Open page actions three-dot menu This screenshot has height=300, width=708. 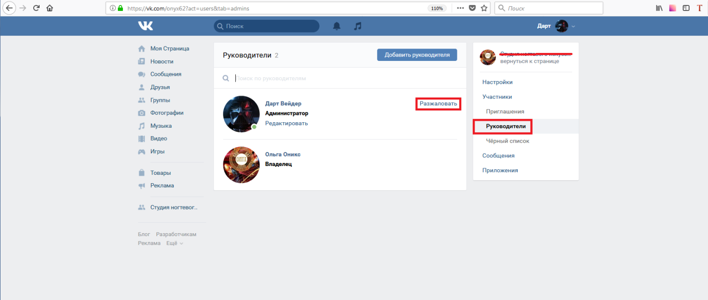(x=460, y=8)
